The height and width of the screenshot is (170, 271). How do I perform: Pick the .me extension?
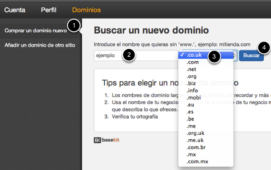206,126
